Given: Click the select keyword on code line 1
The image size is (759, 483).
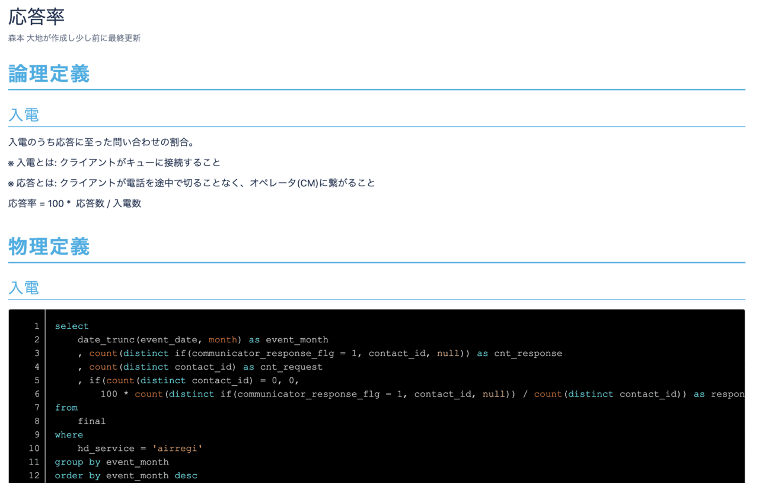Looking at the screenshot, I should (x=72, y=326).
